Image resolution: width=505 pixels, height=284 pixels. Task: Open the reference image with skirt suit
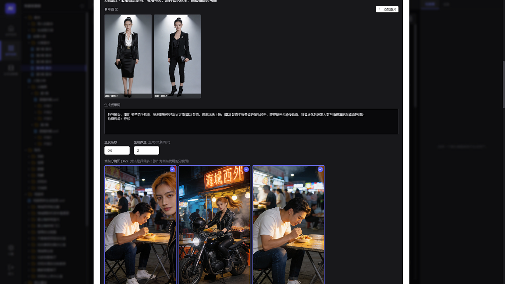point(128,57)
